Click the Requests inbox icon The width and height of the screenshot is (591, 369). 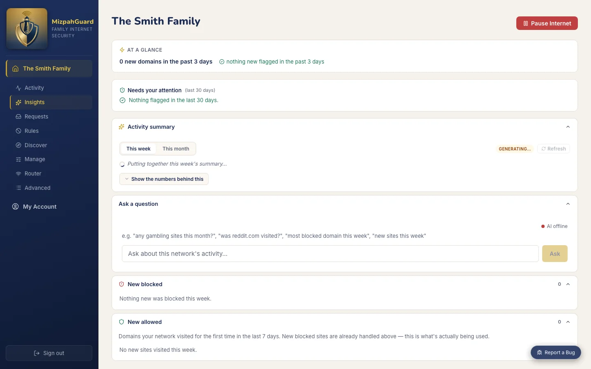point(18,116)
